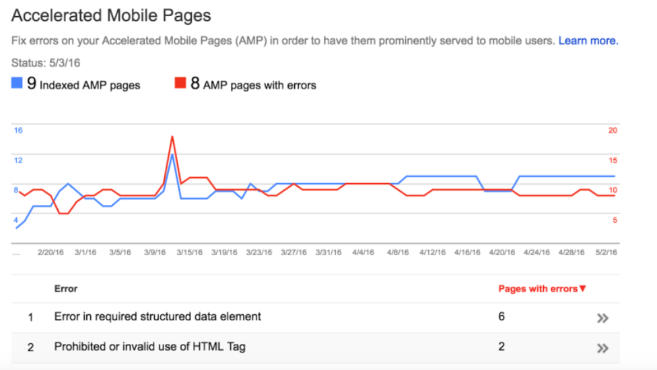The image size is (657, 370).
Task: Expand the Prohibited HTML Tag error row
Action: 602,348
